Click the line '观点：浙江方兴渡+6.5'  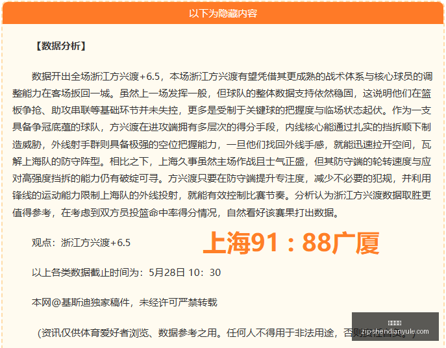pos(81,243)
